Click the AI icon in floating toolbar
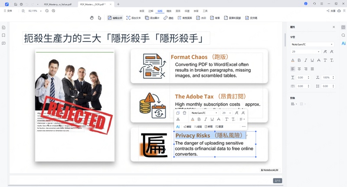The image size is (347, 187). 178,127
